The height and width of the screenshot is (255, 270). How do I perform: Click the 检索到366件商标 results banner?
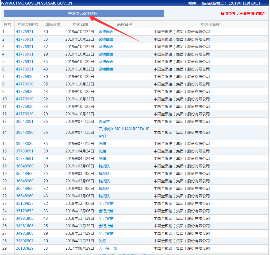84,13
